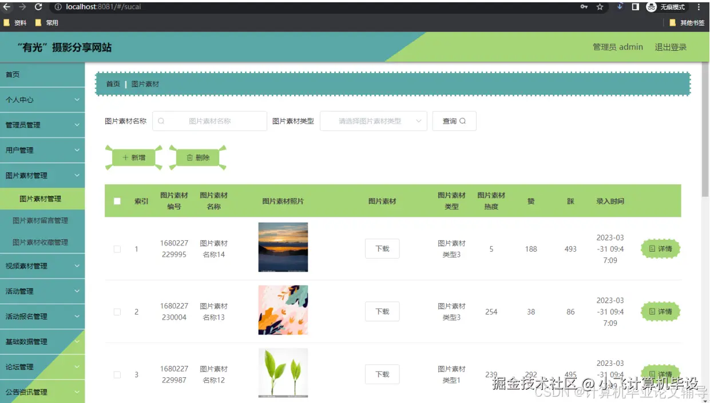Image resolution: width=710 pixels, height=403 pixels.
Task: Download the 图片素材名称13 file
Action: click(382, 312)
